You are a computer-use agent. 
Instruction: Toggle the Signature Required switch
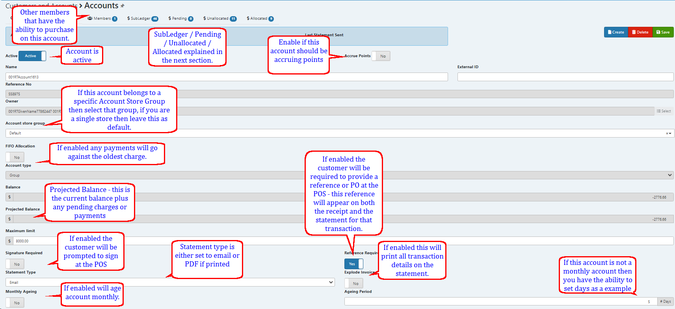(x=15, y=264)
